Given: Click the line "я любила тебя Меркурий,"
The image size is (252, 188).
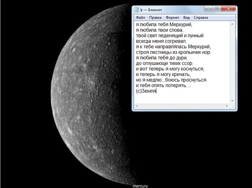Looking at the screenshot, I should pyautogui.click(x=164, y=25).
